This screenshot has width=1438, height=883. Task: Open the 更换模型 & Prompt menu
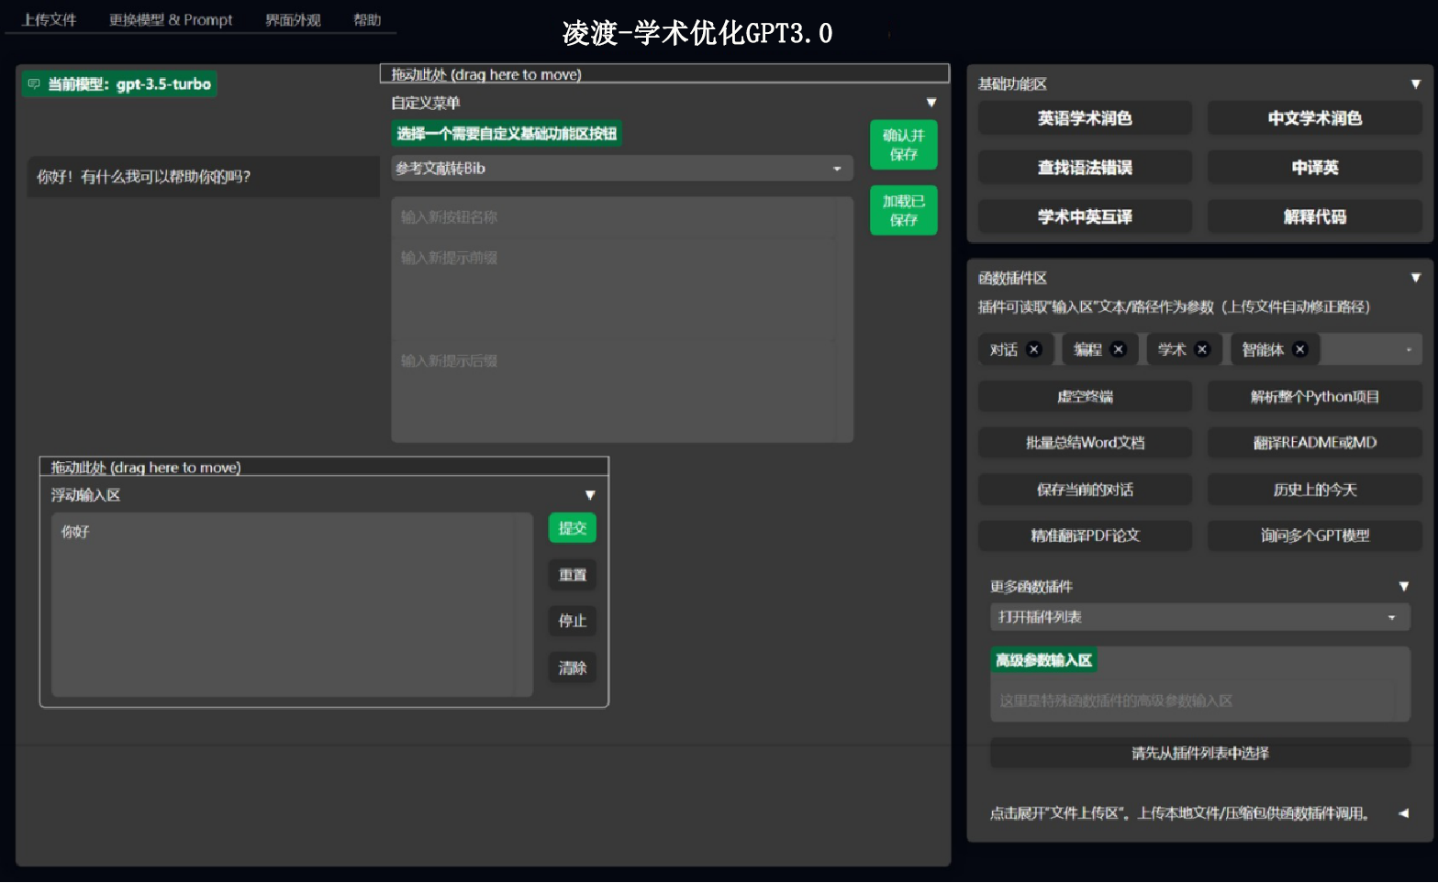pyautogui.click(x=171, y=19)
